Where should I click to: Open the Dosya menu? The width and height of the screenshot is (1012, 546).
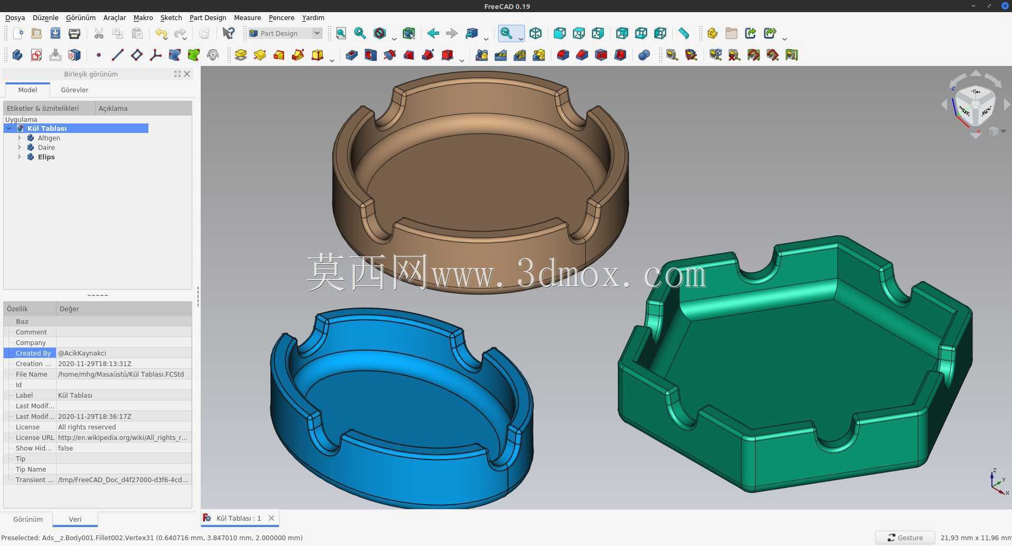point(15,18)
